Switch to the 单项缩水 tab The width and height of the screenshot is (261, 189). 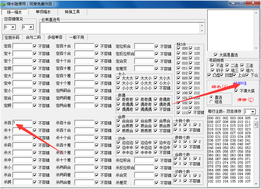click(x=43, y=12)
